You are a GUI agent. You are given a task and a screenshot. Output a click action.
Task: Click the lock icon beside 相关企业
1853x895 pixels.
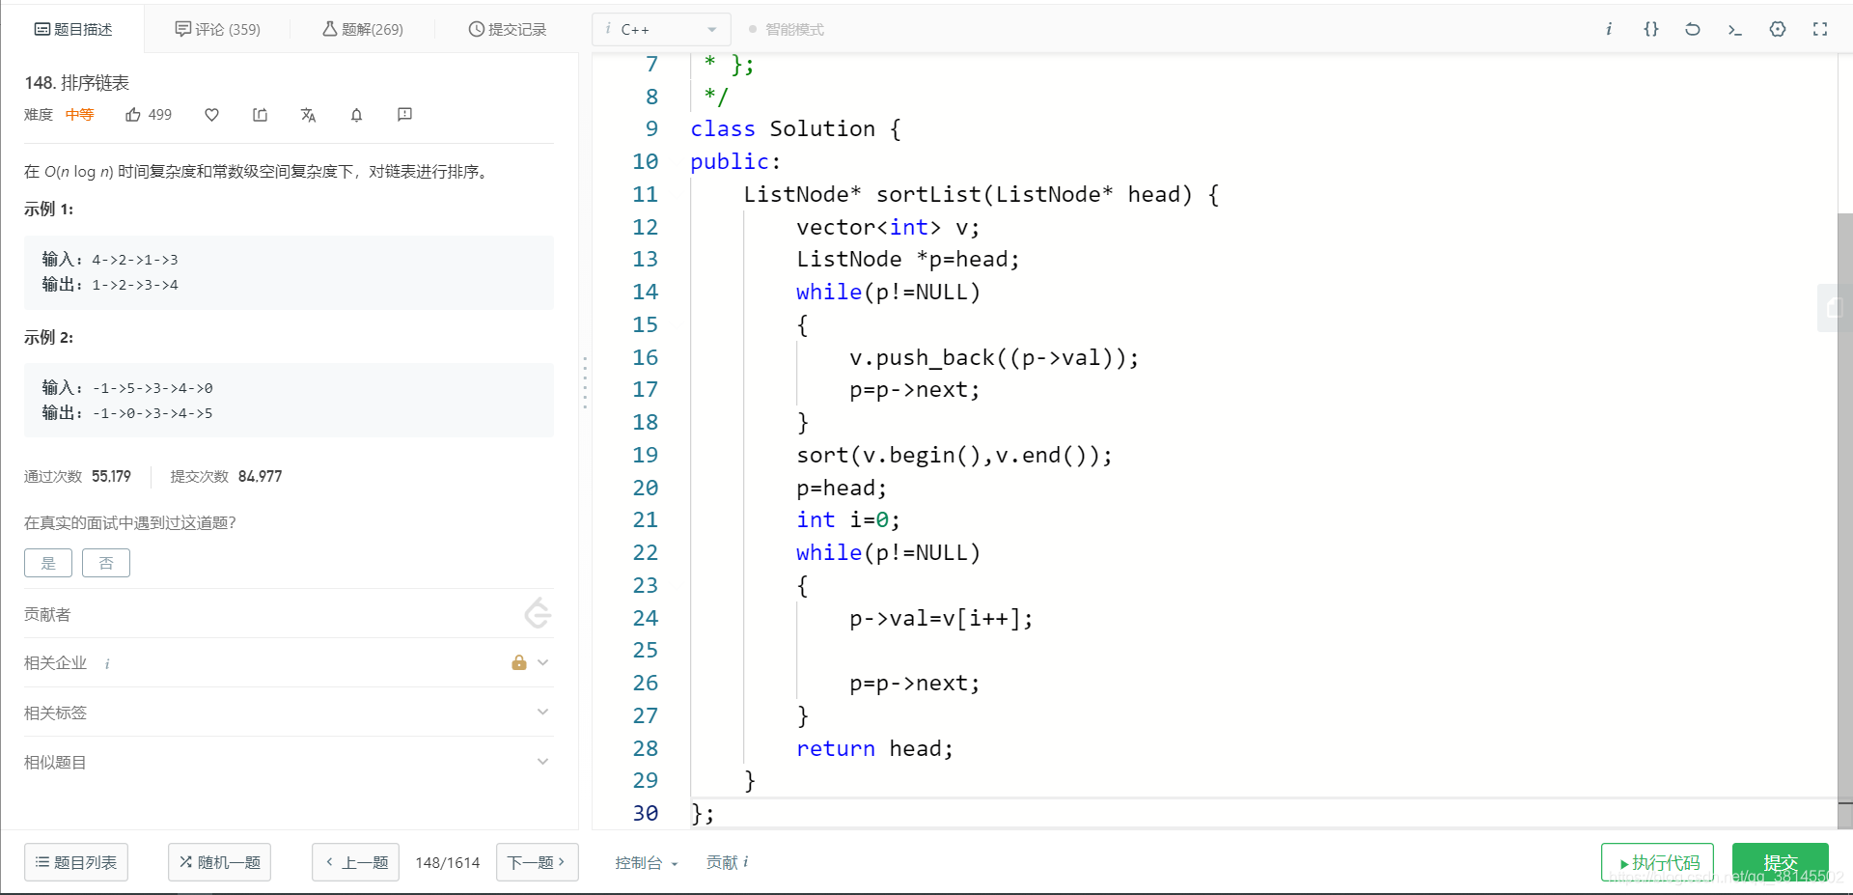(519, 662)
